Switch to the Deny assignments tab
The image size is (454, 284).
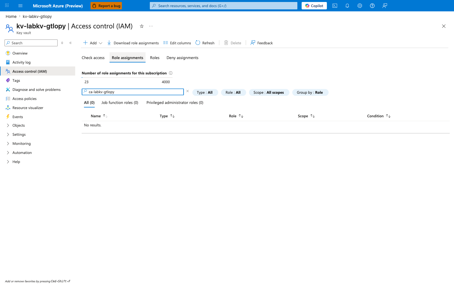(x=182, y=58)
